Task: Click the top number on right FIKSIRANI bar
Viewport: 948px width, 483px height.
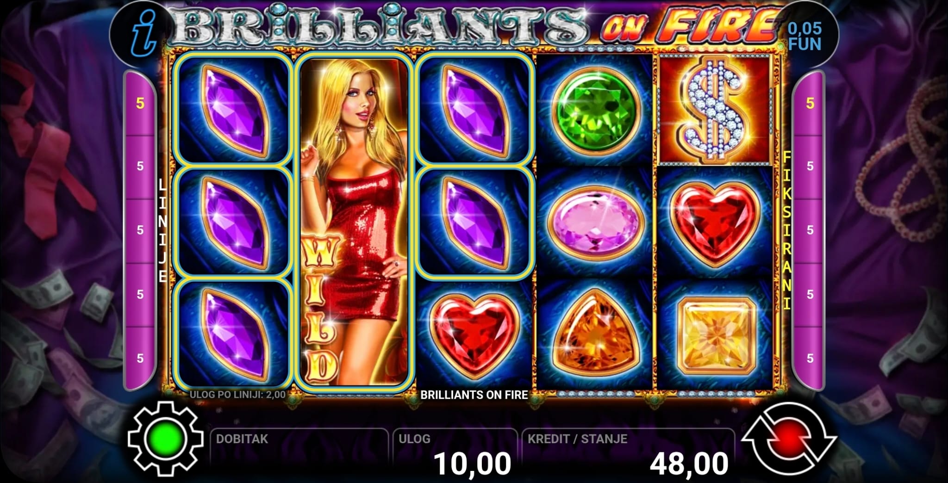Action: tap(810, 103)
